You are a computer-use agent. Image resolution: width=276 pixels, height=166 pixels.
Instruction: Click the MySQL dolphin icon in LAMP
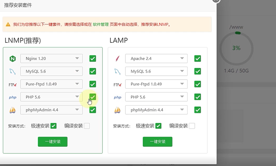pos(117,71)
